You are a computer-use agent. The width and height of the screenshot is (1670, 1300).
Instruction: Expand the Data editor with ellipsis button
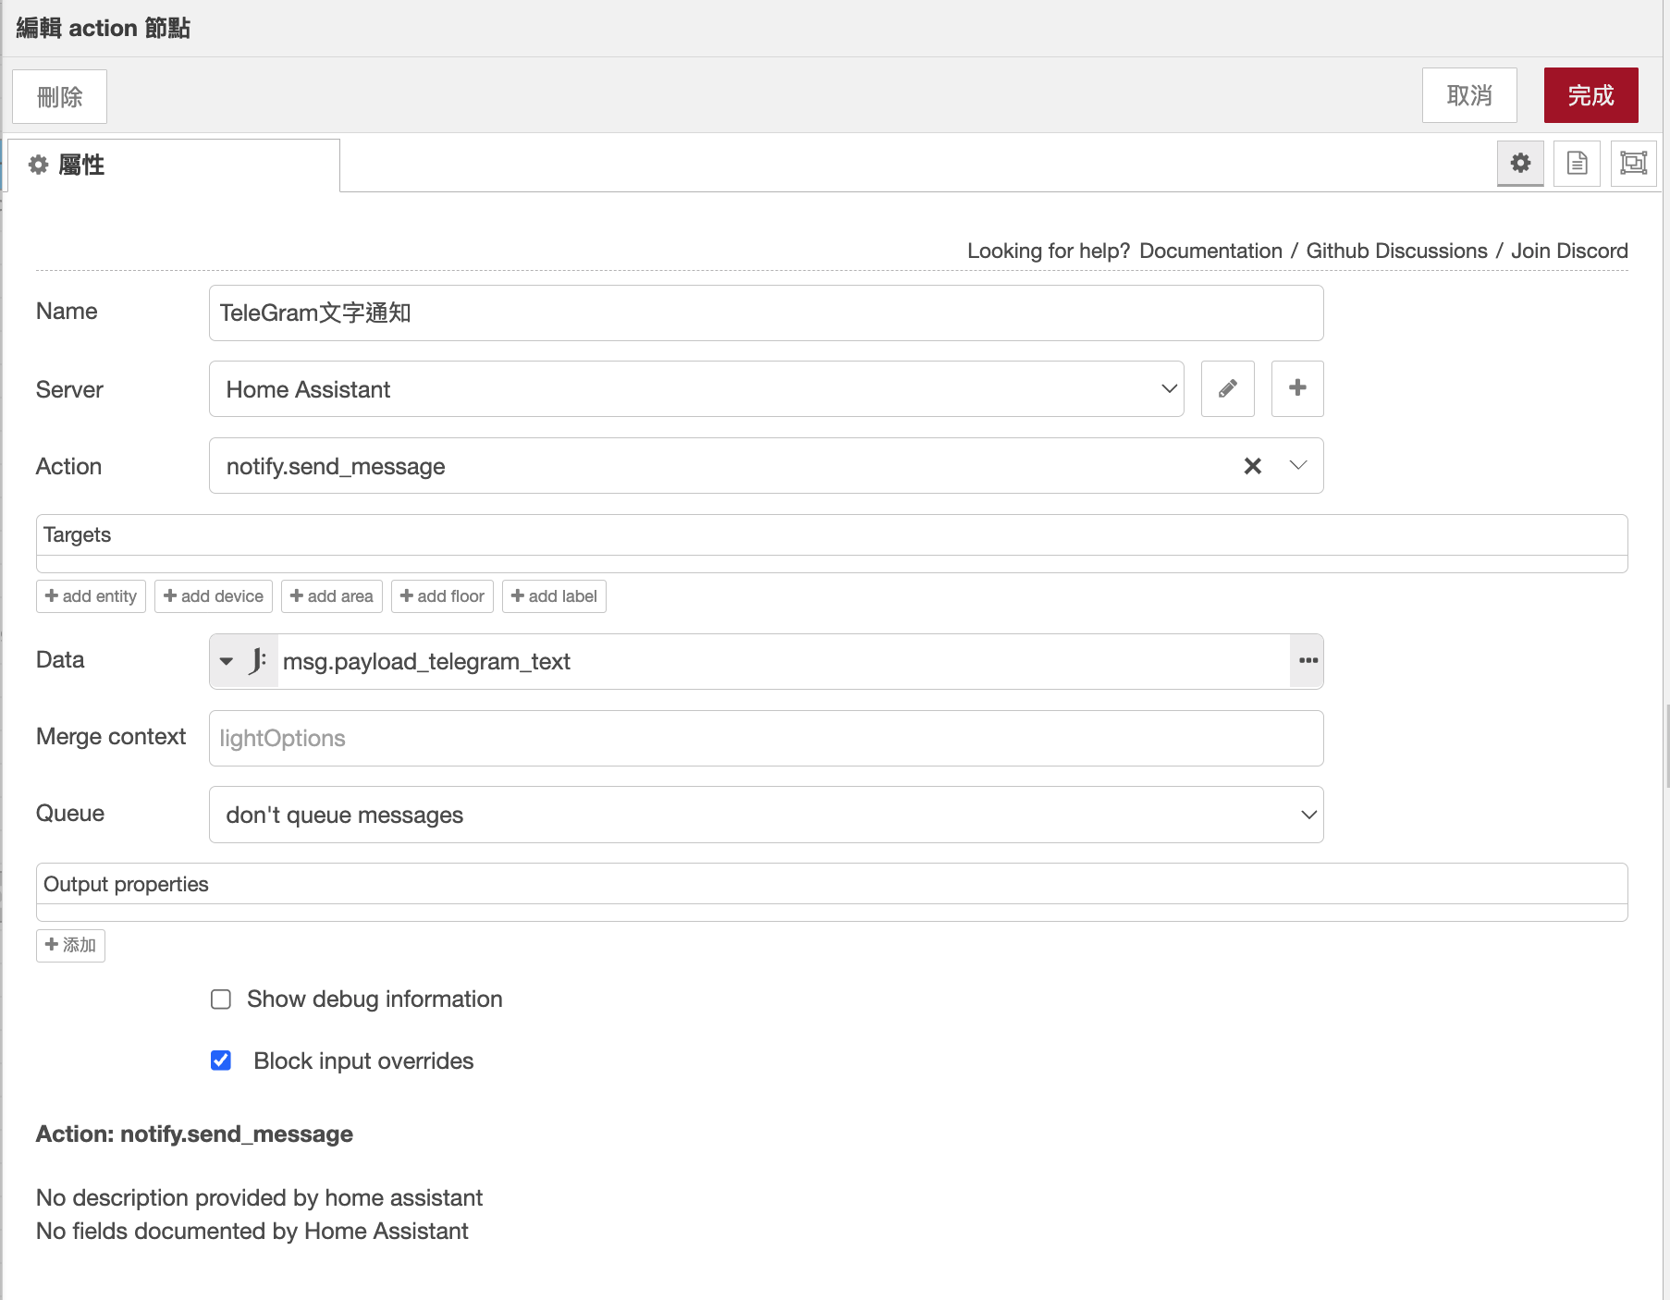pyautogui.click(x=1308, y=661)
